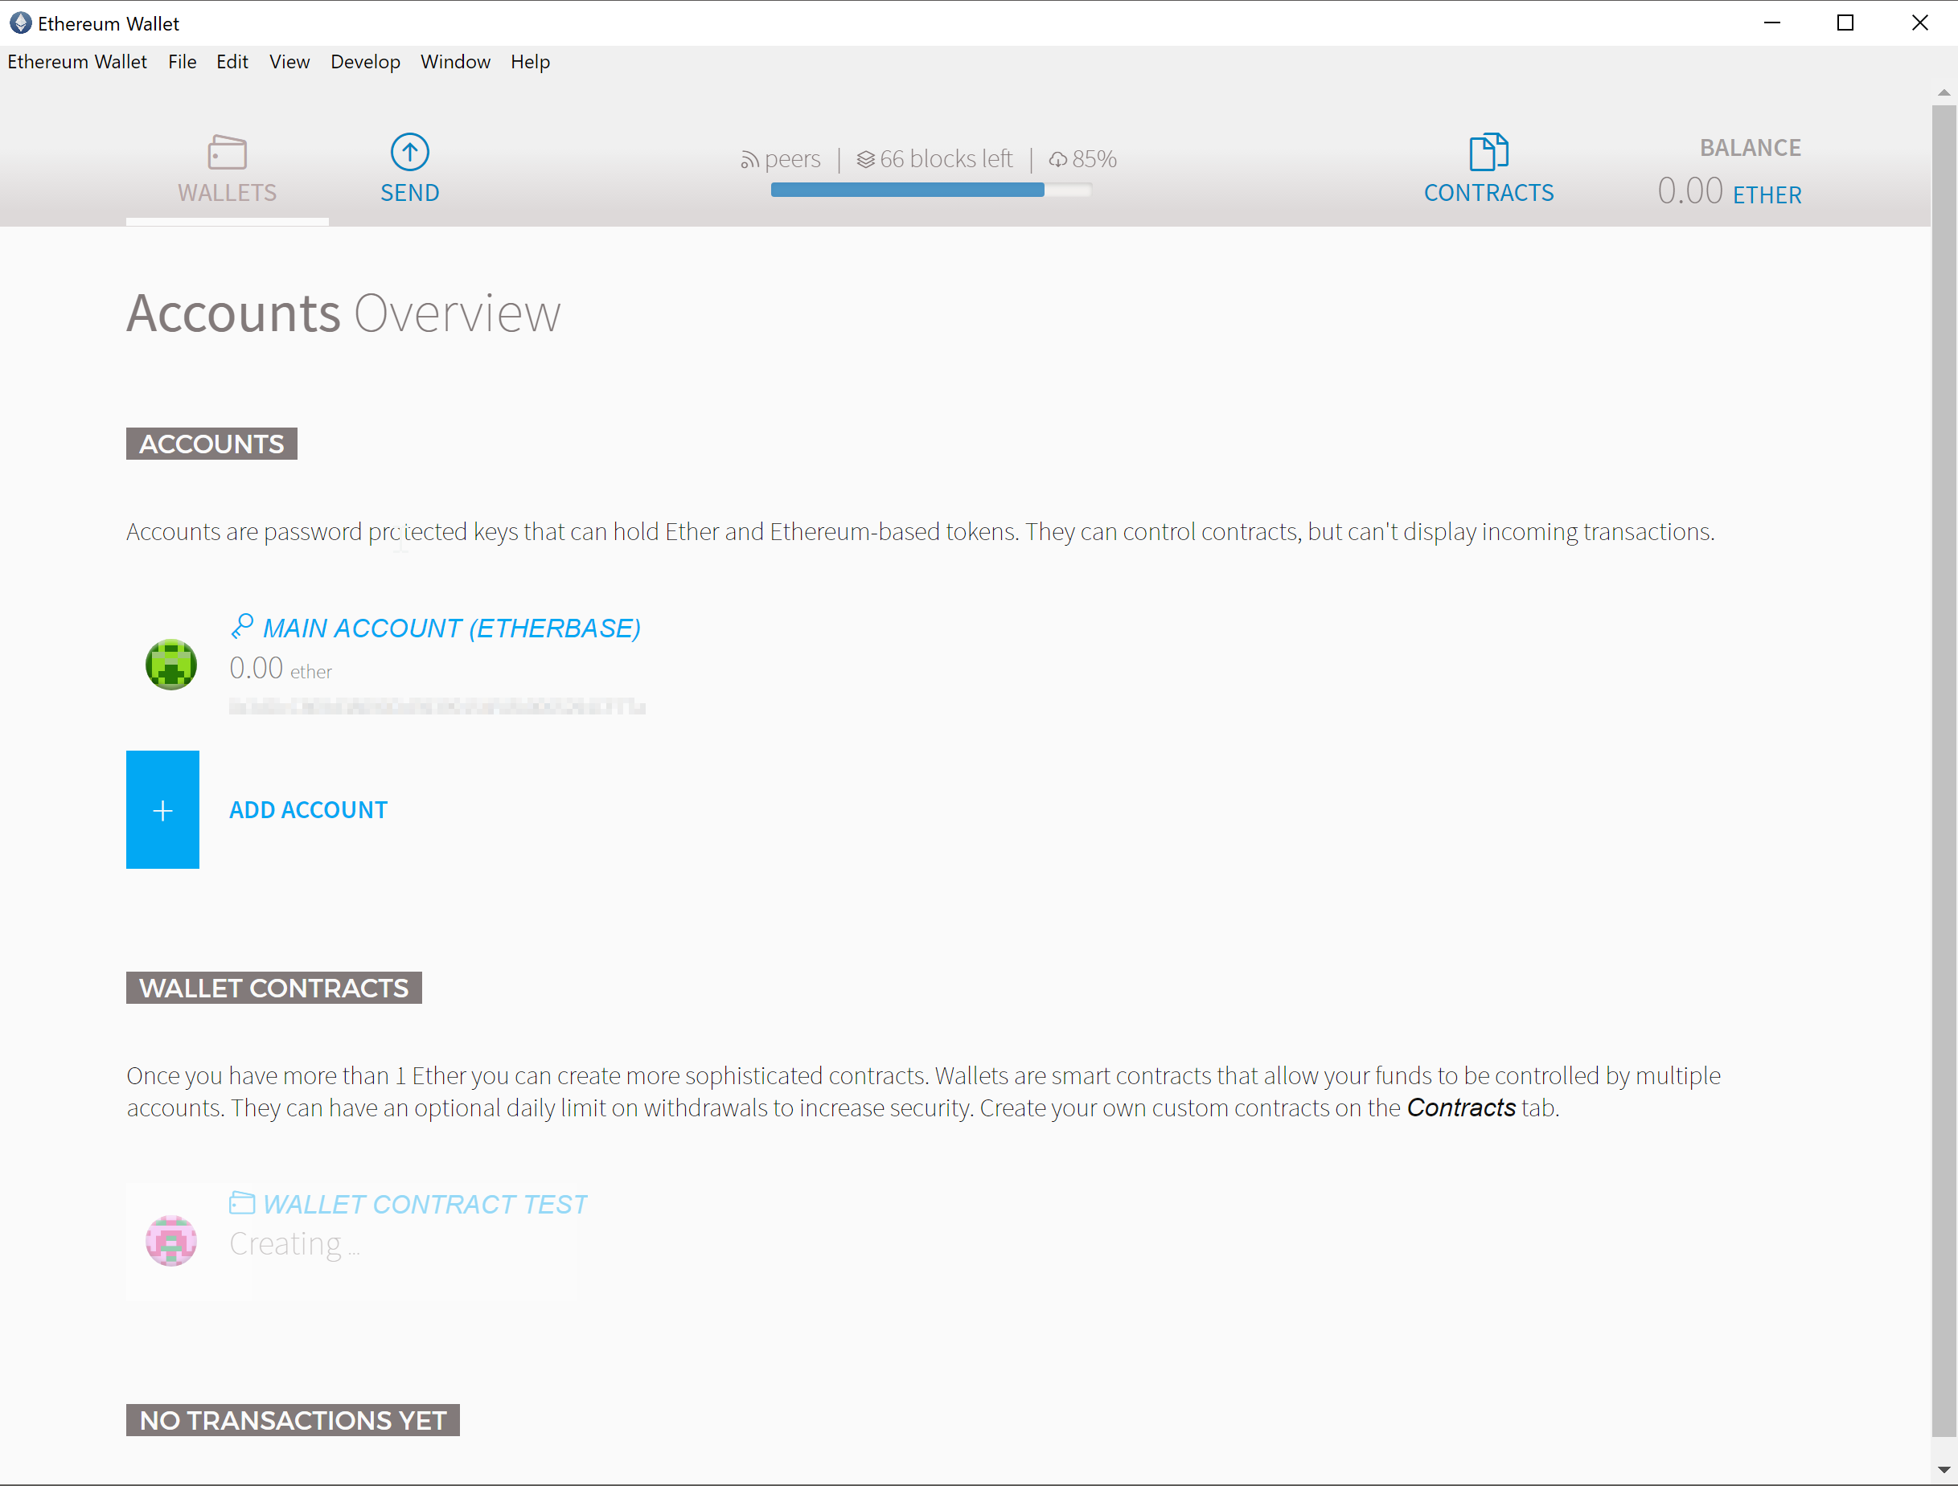The height and width of the screenshot is (1486, 1958).
Task: Click the wallet icon beside Wallet Contract Test
Action: pos(242,1203)
